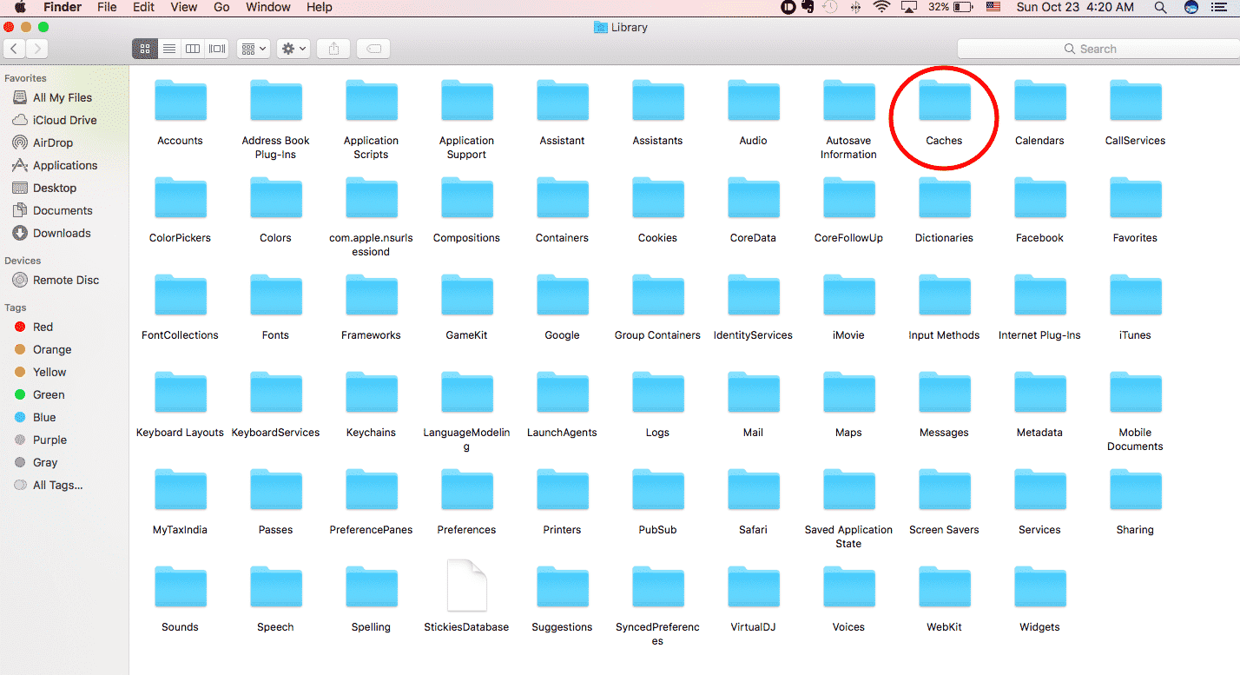Switch to list view
This screenshot has width=1240, height=675.
coord(169,49)
